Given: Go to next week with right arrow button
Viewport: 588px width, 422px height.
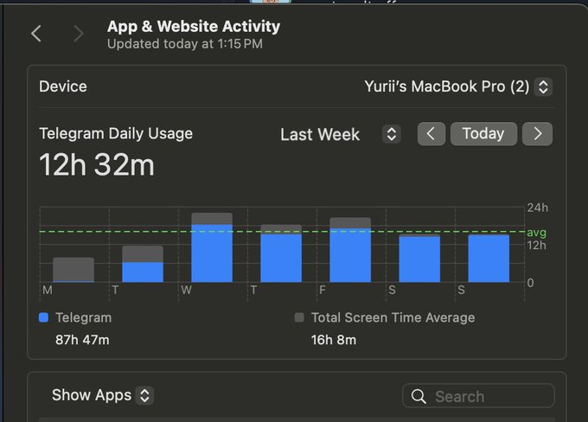Looking at the screenshot, I should pos(537,134).
